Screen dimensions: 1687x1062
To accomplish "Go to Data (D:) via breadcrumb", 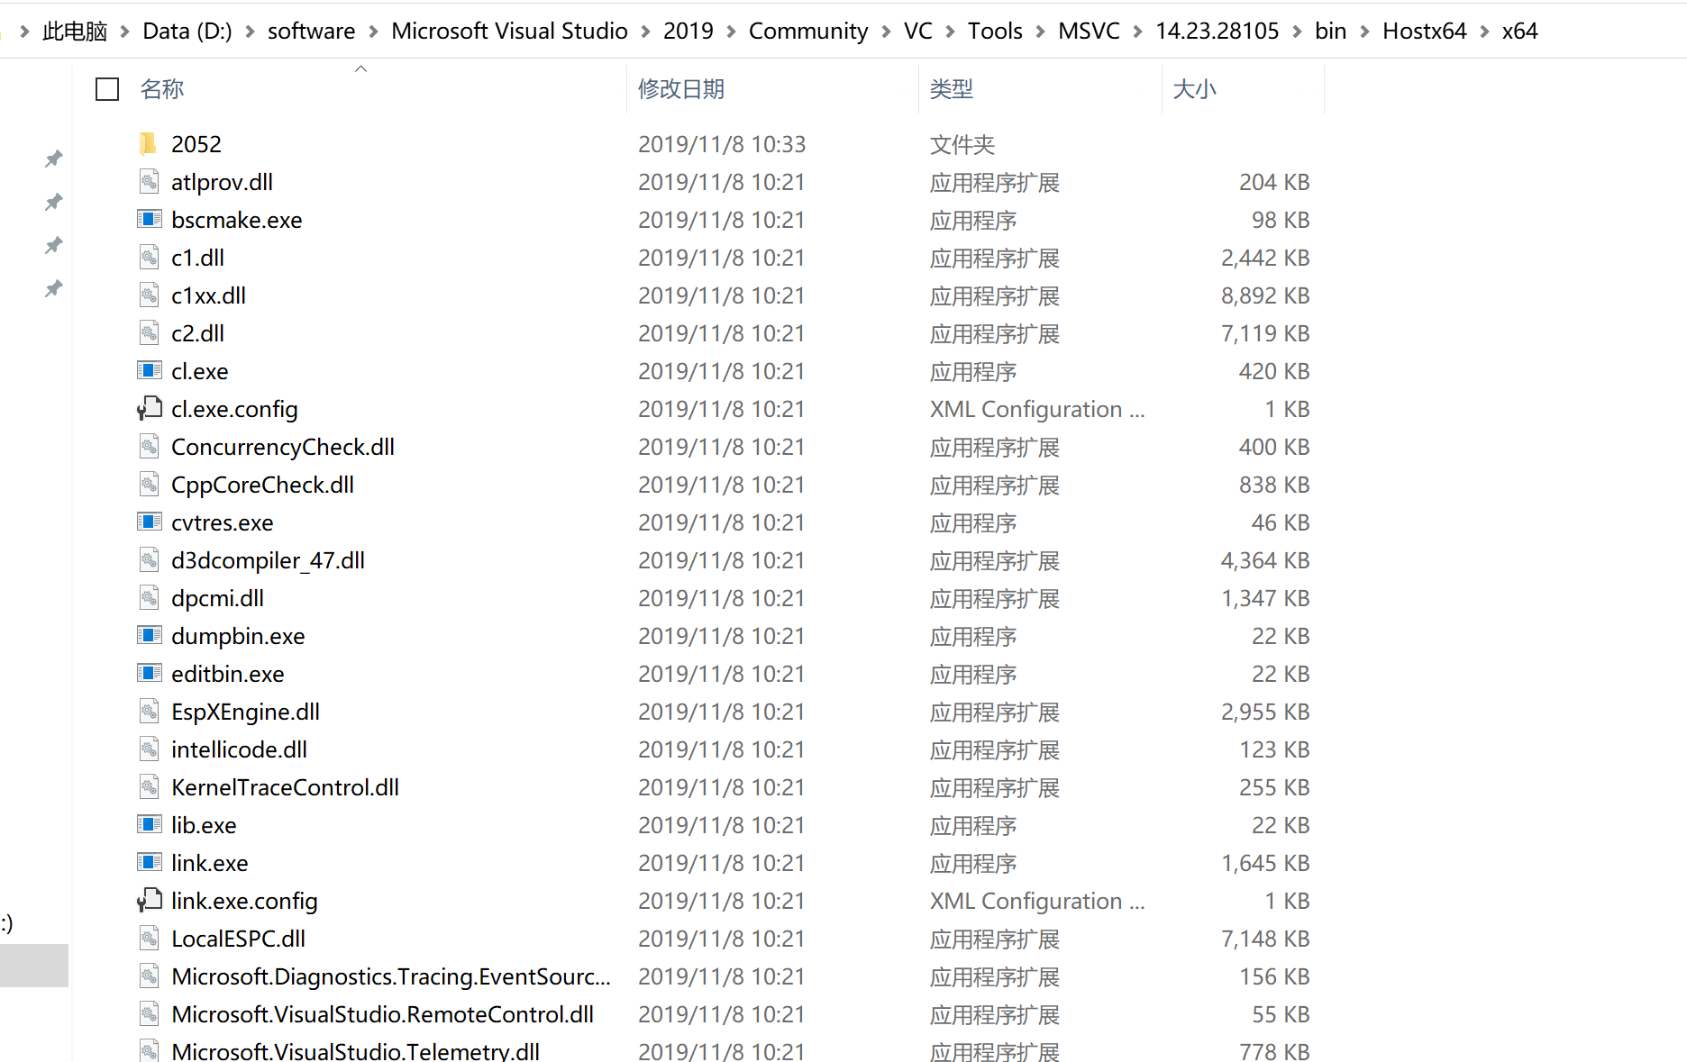I will 187,30.
